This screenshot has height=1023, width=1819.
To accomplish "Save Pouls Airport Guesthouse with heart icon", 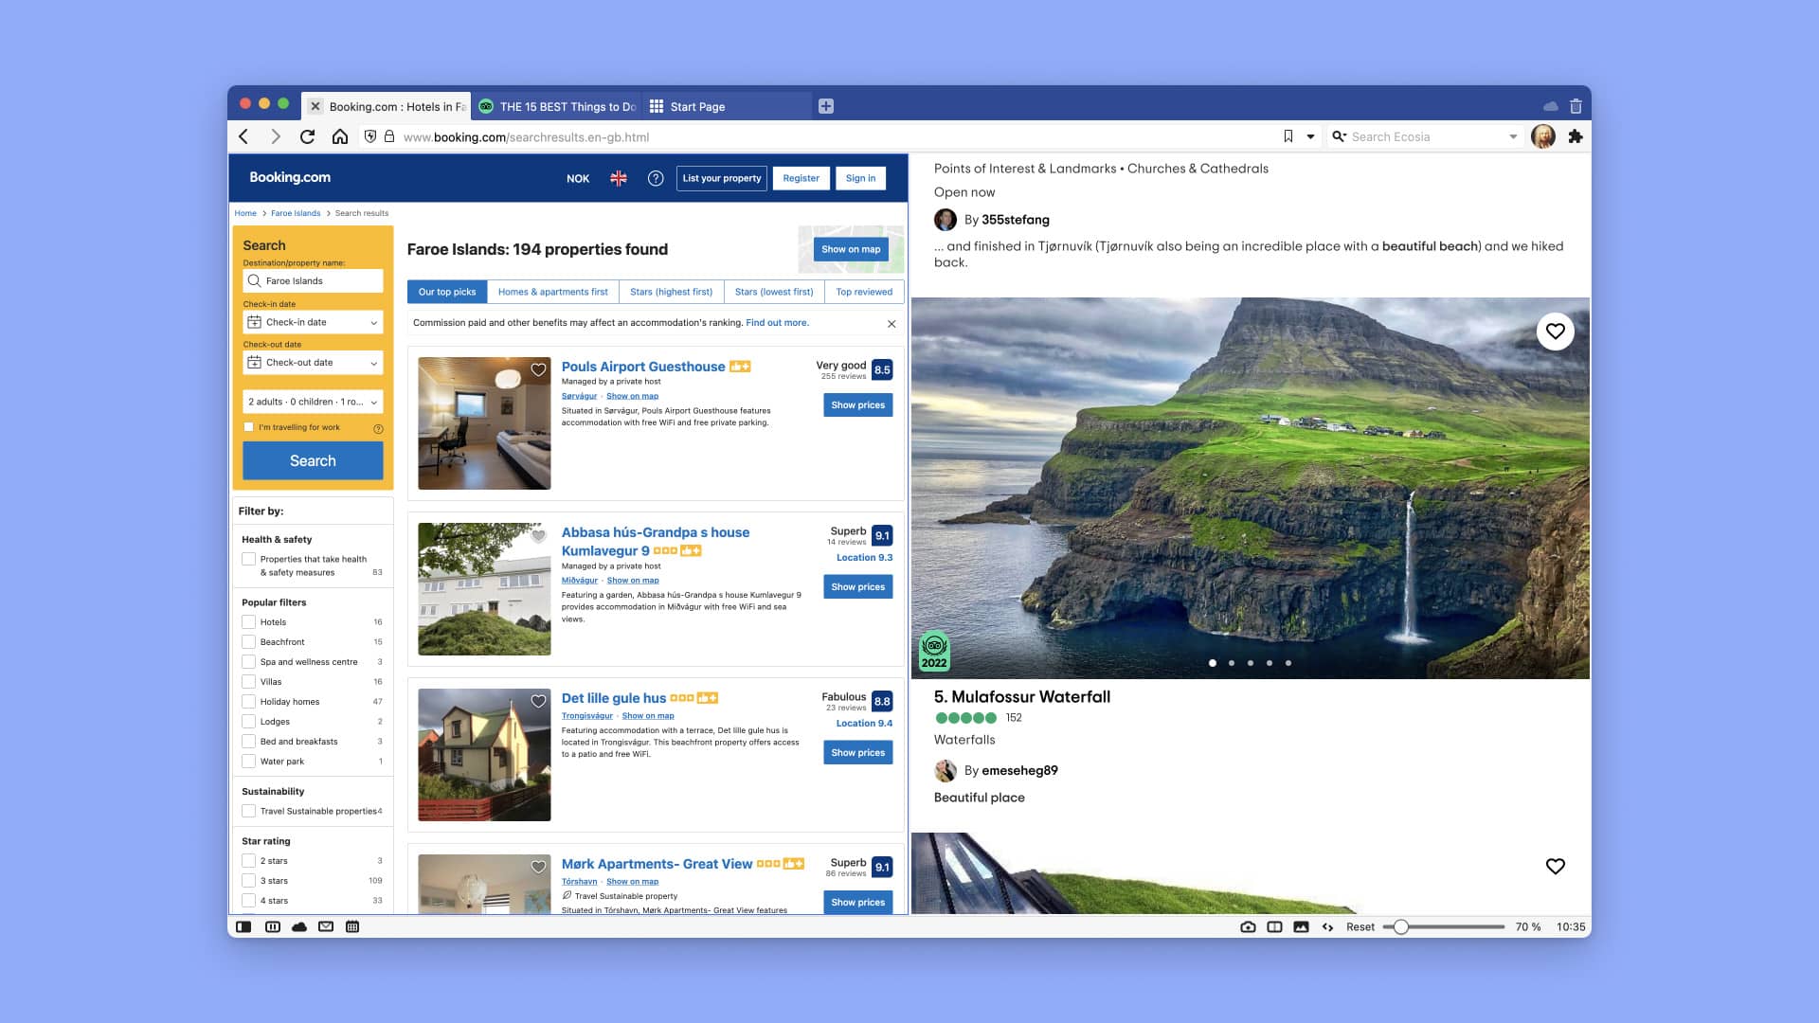I will 538,370.
